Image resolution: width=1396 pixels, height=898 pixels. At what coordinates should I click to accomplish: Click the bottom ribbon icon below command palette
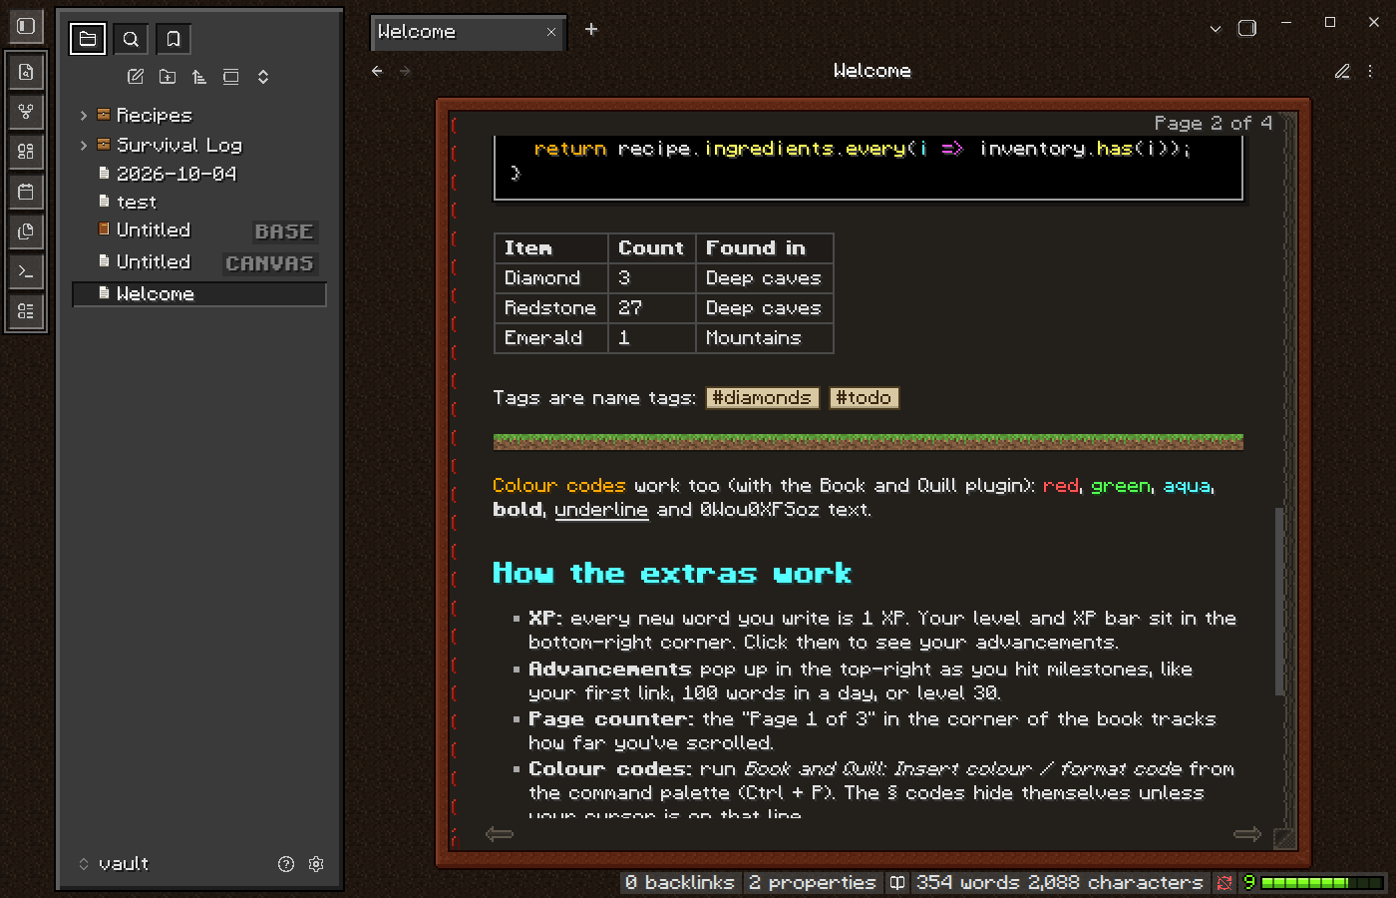[x=26, y=311]
